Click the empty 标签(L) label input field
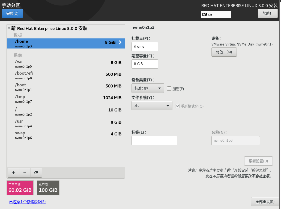This screenshot has width=281, height=209. click(x=154, y=141)
